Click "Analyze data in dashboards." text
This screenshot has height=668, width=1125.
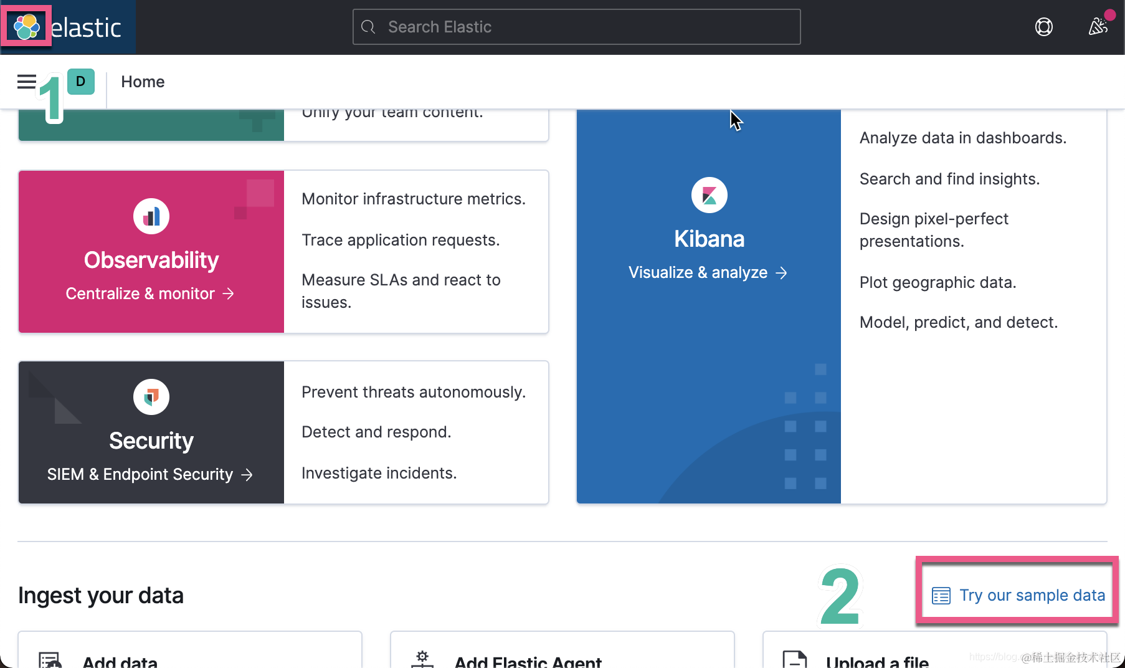[963, 138]
